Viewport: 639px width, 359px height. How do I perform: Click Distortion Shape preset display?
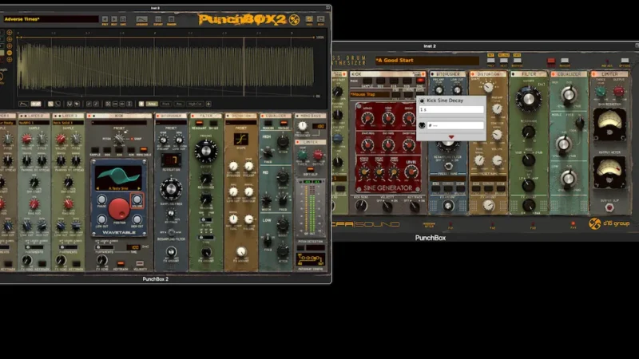coord(241,139)
